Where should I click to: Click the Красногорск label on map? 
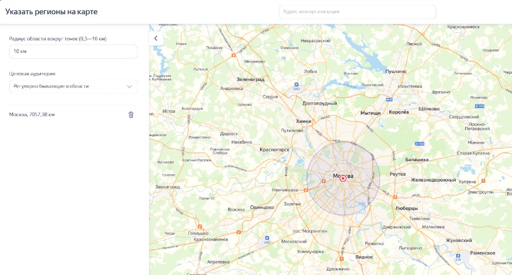(275, 149)
